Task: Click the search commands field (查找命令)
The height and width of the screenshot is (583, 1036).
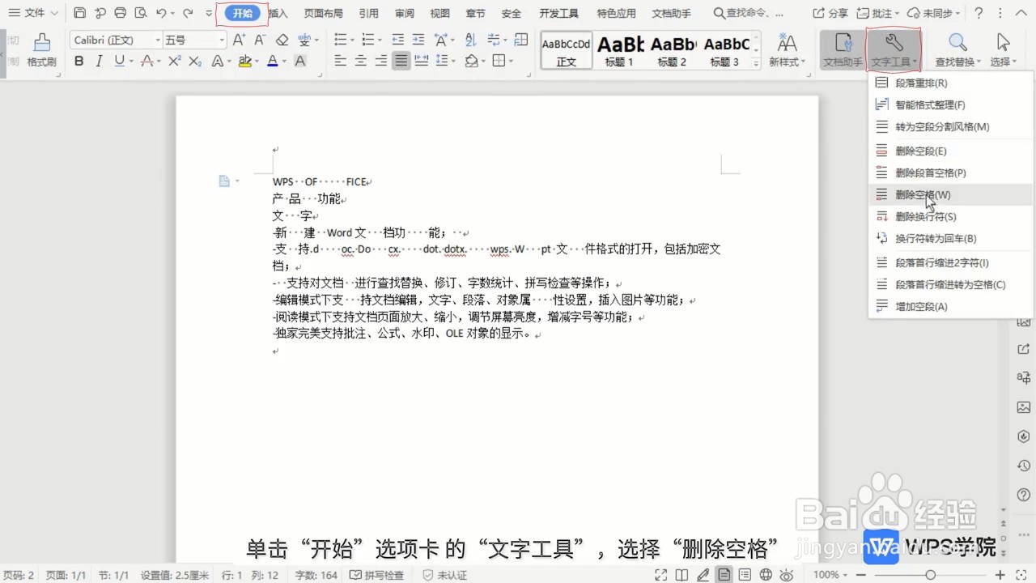Action: click(x=749, y=13)
